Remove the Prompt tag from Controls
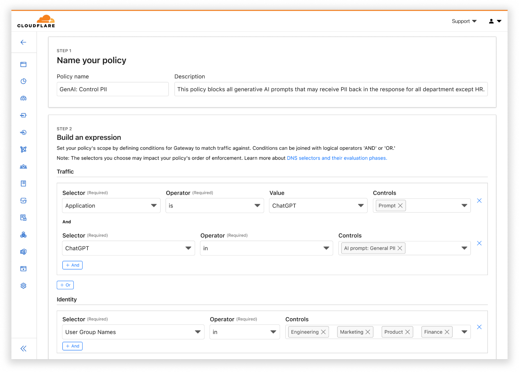This screenshot has height=372, width=519. (400, 206)
